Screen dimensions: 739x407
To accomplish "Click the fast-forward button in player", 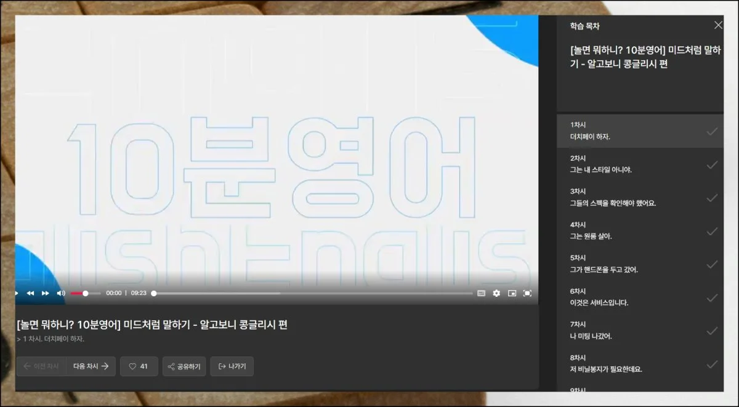I will click(46, 293).
